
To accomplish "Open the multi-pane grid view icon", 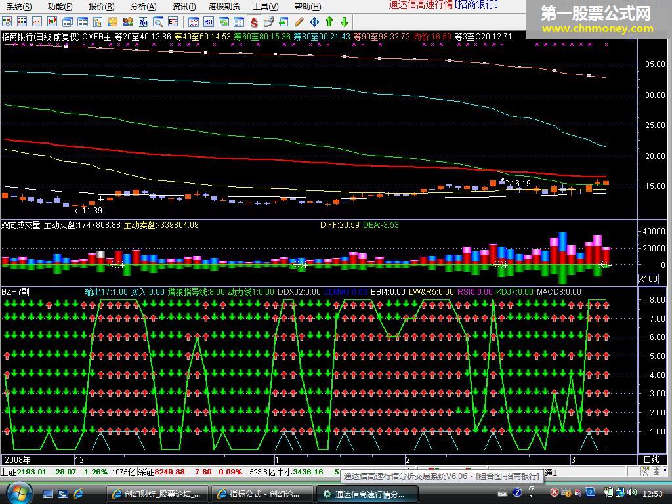I will tap(239, 22).
